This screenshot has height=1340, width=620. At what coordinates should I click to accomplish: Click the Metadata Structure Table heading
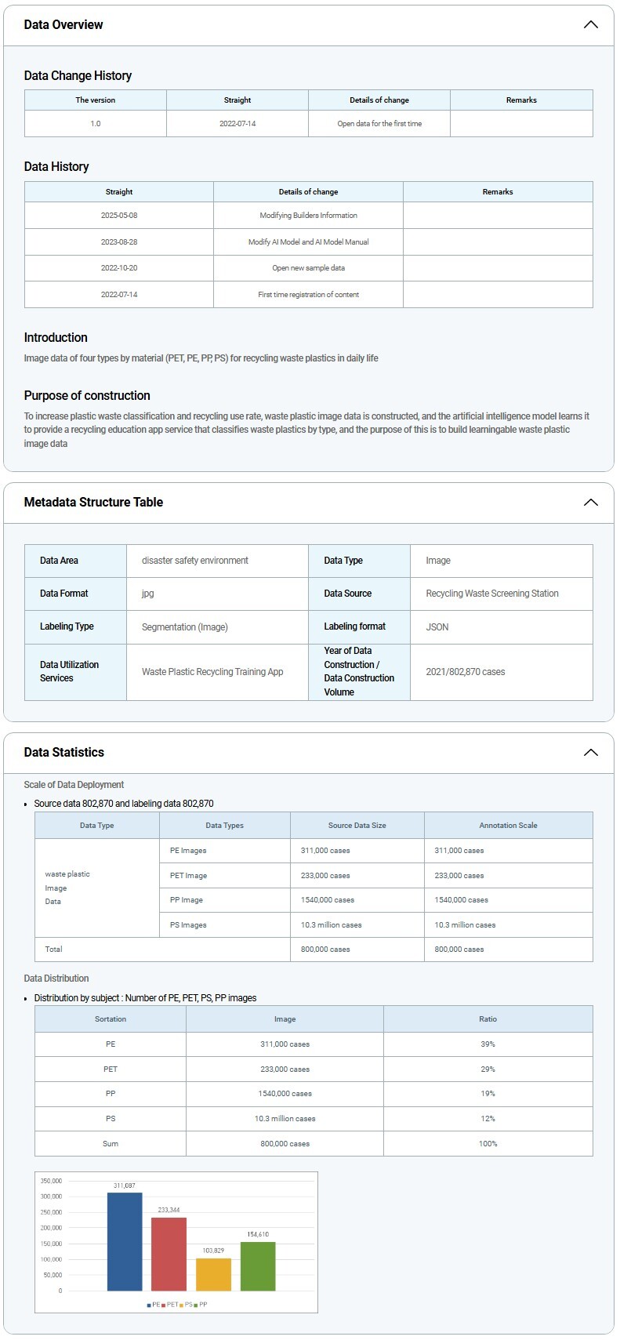tap(93, 502)
